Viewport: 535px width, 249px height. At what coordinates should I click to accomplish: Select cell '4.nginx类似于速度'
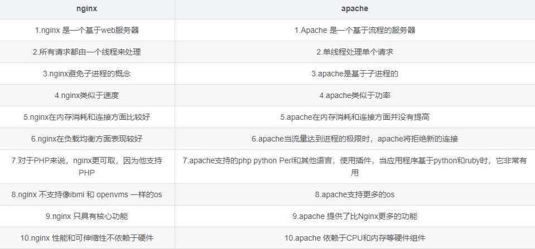87,95
